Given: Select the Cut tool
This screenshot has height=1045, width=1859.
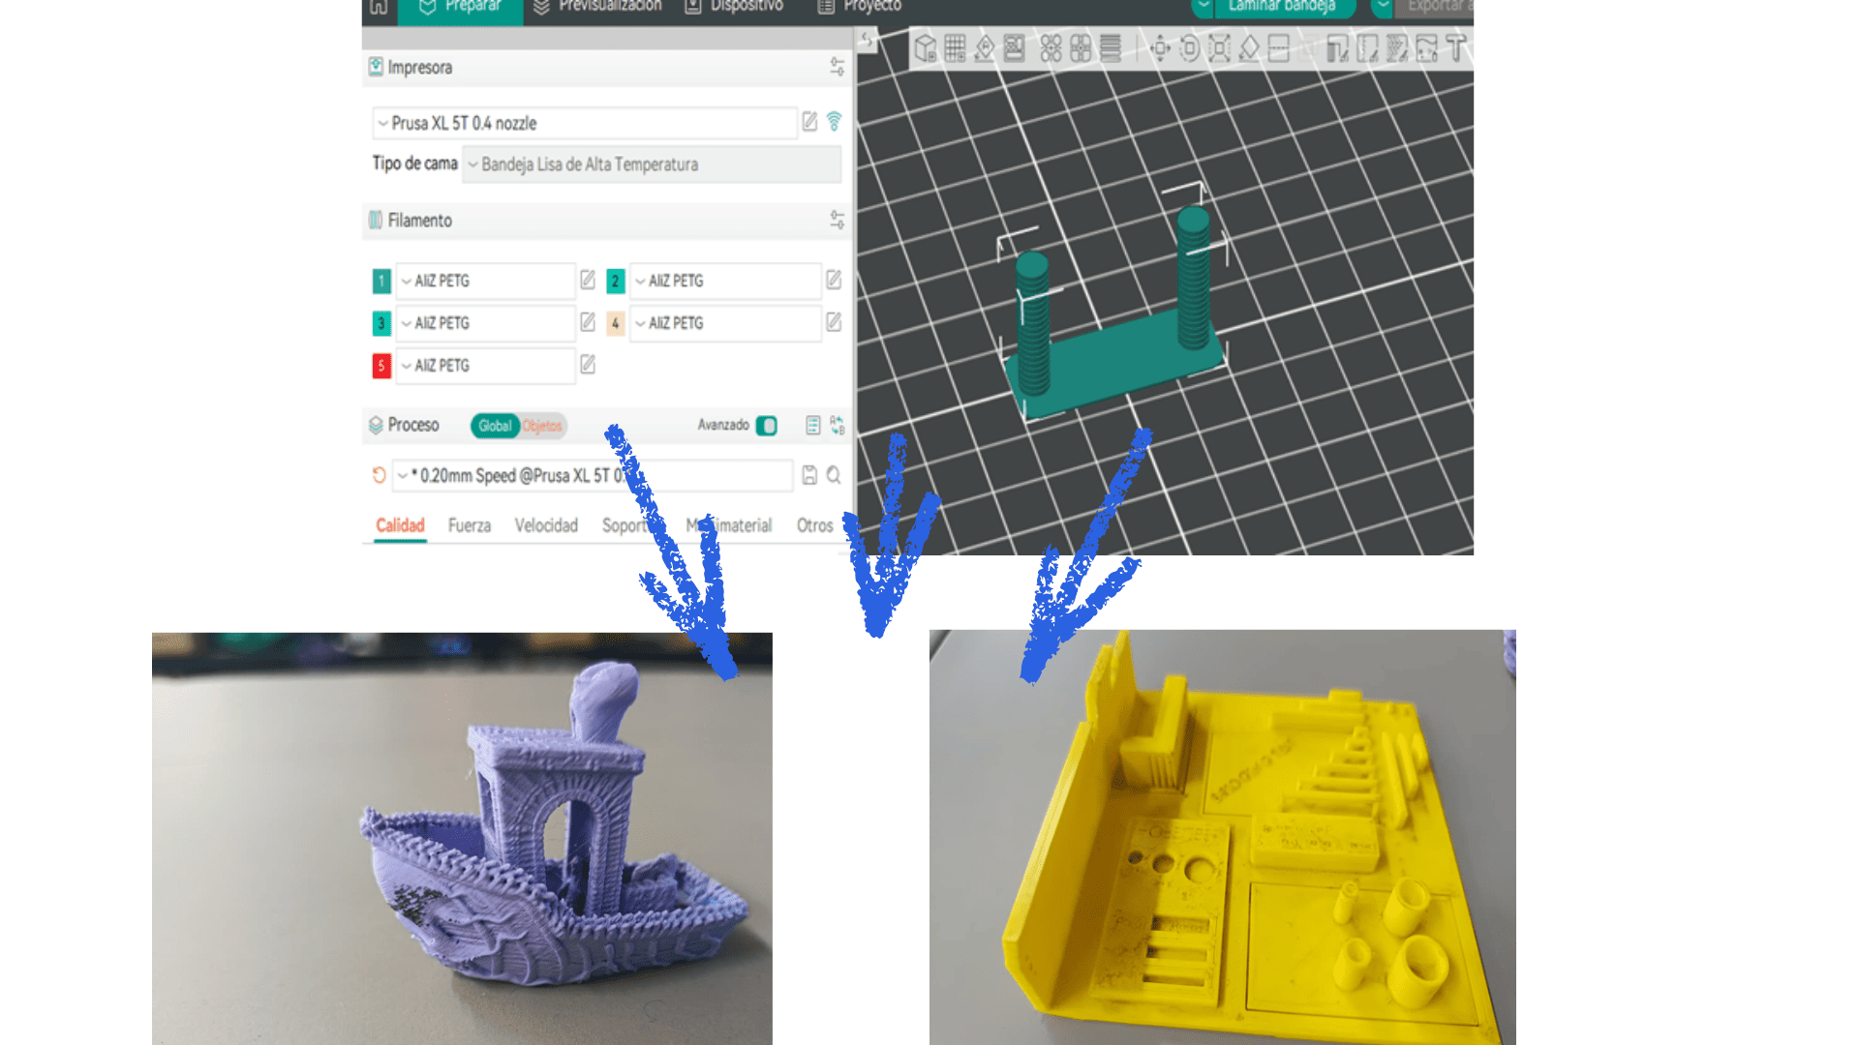Looking at the screenshot, I should tap(1279, 48).
